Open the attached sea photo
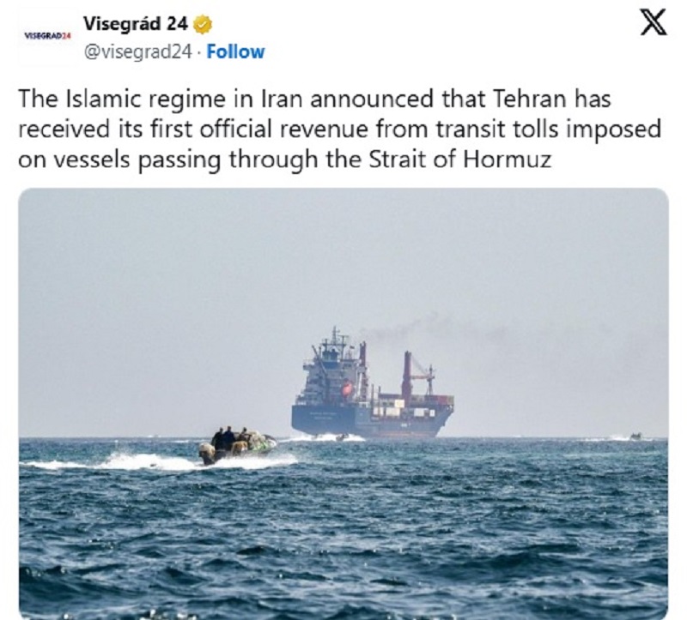The width and height of the screenshot is (687, 620). click(x=343, y=403)
